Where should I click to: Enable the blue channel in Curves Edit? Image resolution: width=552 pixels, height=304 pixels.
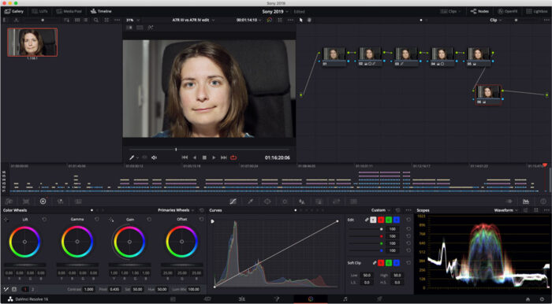pos(397,220)
